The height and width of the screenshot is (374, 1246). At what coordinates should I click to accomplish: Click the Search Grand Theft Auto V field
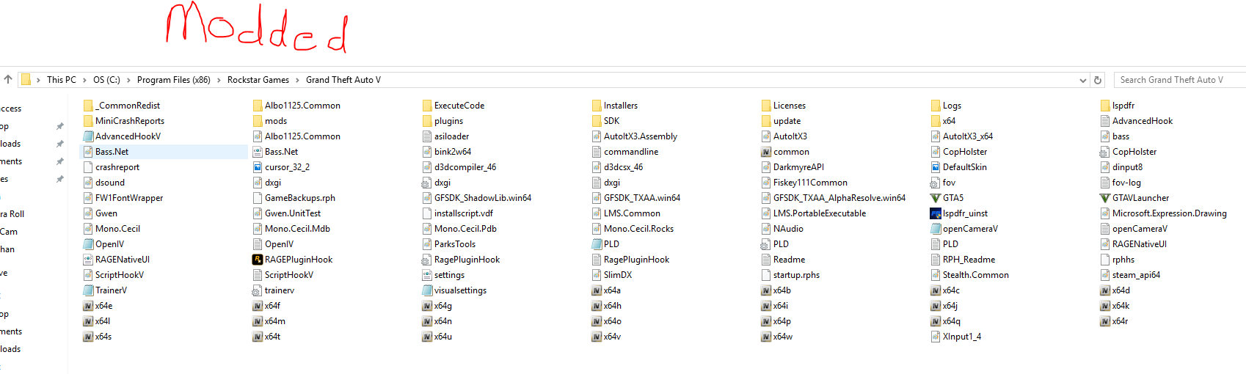pyautogui.click(x=1180, y=80)
